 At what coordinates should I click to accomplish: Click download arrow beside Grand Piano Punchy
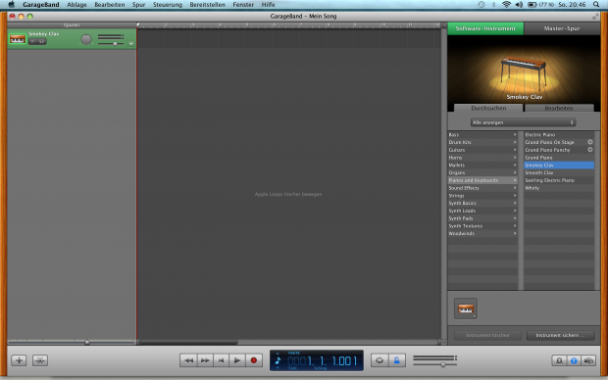589,150
